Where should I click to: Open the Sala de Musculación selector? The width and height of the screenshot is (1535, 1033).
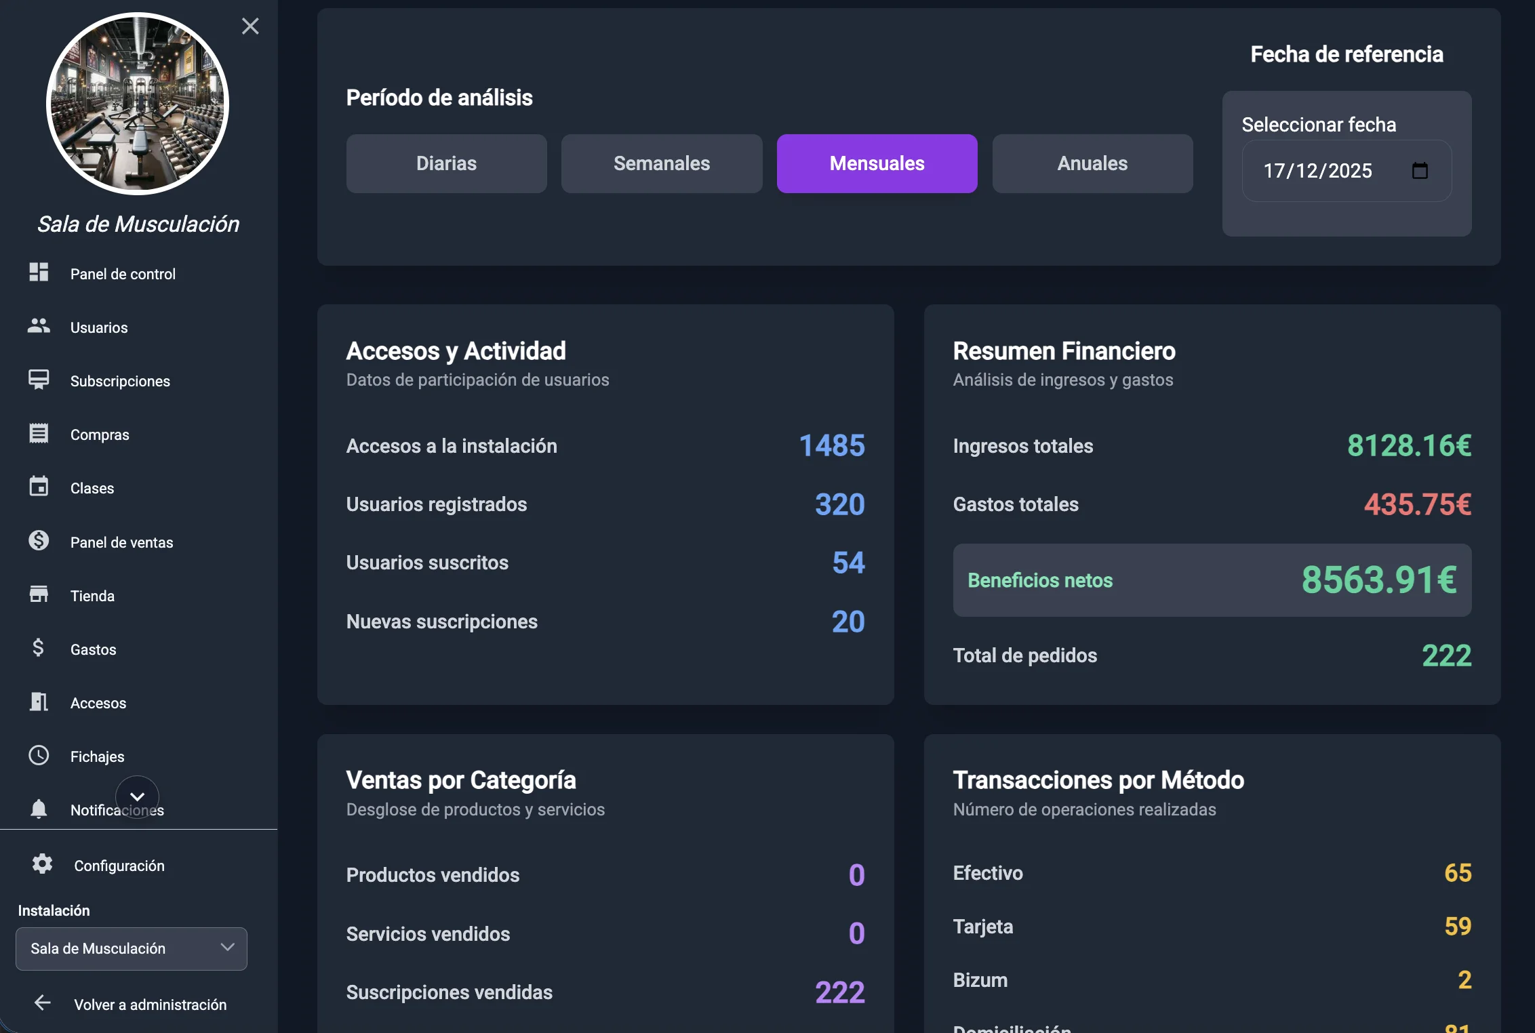(131, 948)
